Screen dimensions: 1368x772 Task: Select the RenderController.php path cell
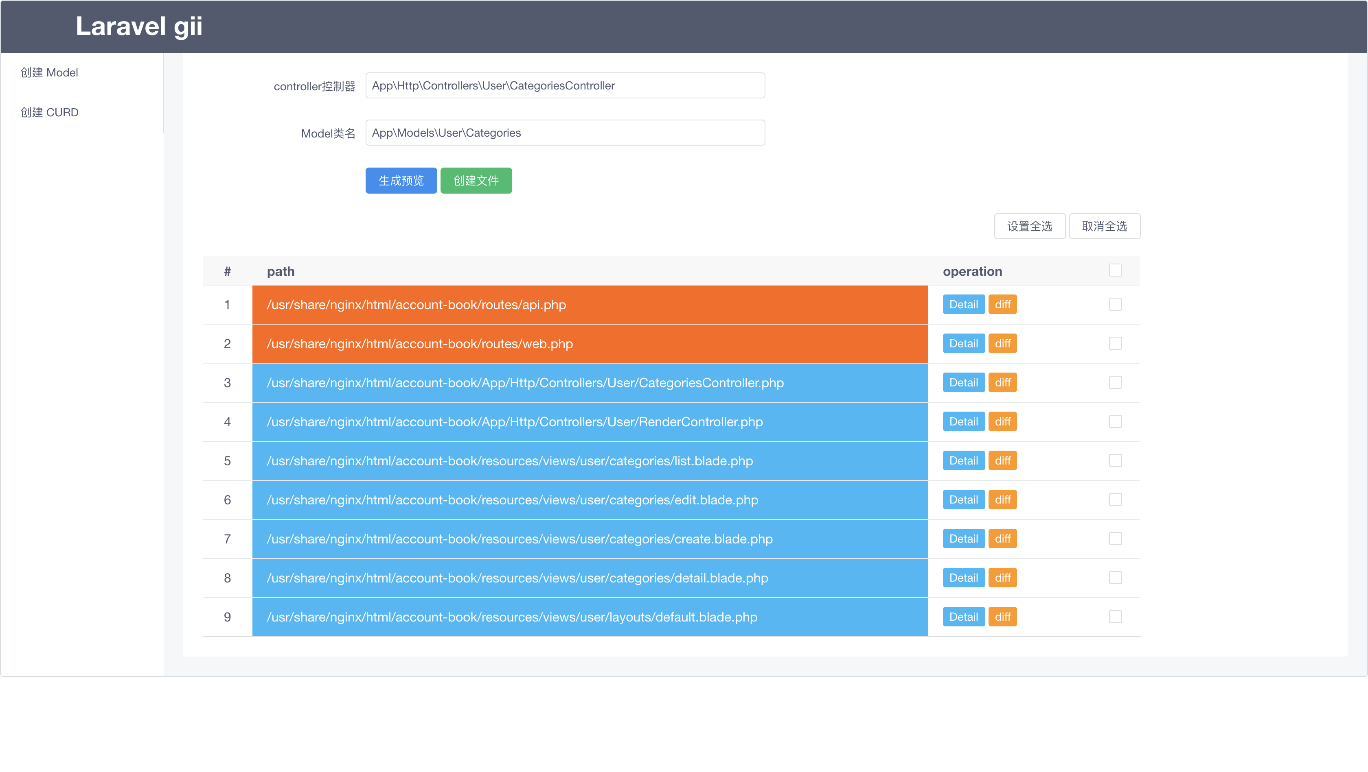590,422
